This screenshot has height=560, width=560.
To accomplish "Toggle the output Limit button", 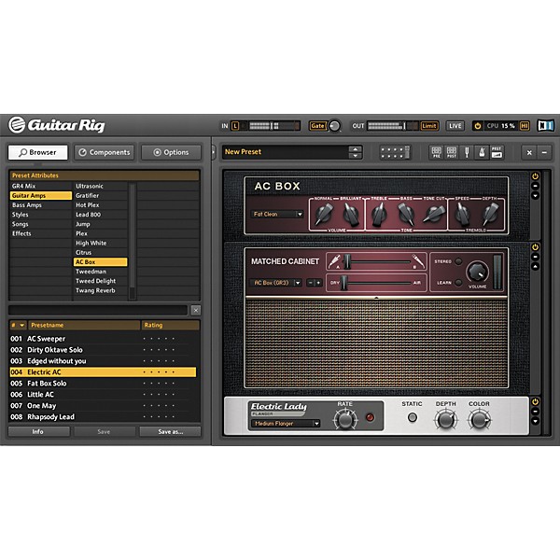I will (x=429, y=126).
